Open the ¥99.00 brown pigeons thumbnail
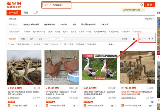Image resolution: width=160 pixels, height=110 pixels. pyautogui.click(x=62, y=68)
